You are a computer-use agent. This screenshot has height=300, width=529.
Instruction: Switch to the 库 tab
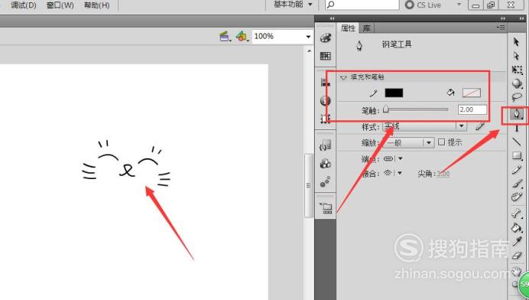(x=366, y=28)
